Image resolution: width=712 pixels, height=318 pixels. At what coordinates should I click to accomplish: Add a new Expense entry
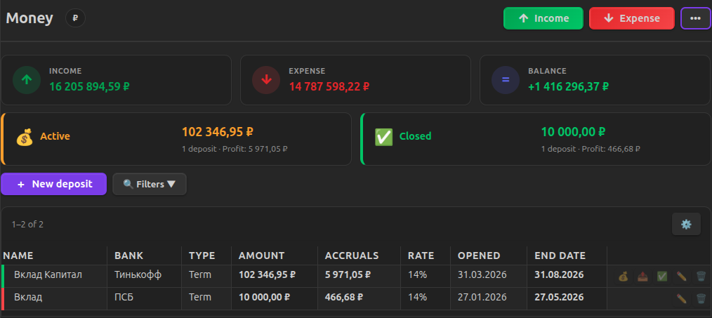tap(632, 19)
